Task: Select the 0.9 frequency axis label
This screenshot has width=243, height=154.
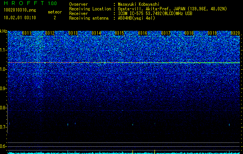Action: tap(3, 89)
